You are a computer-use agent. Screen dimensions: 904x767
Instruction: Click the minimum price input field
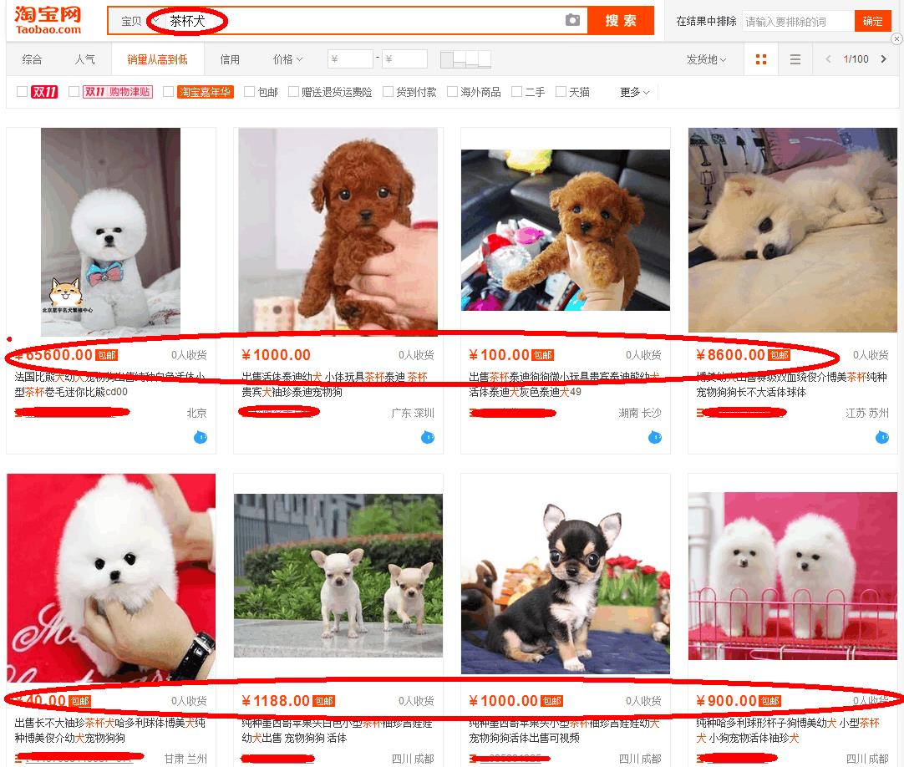coord(350,59)
